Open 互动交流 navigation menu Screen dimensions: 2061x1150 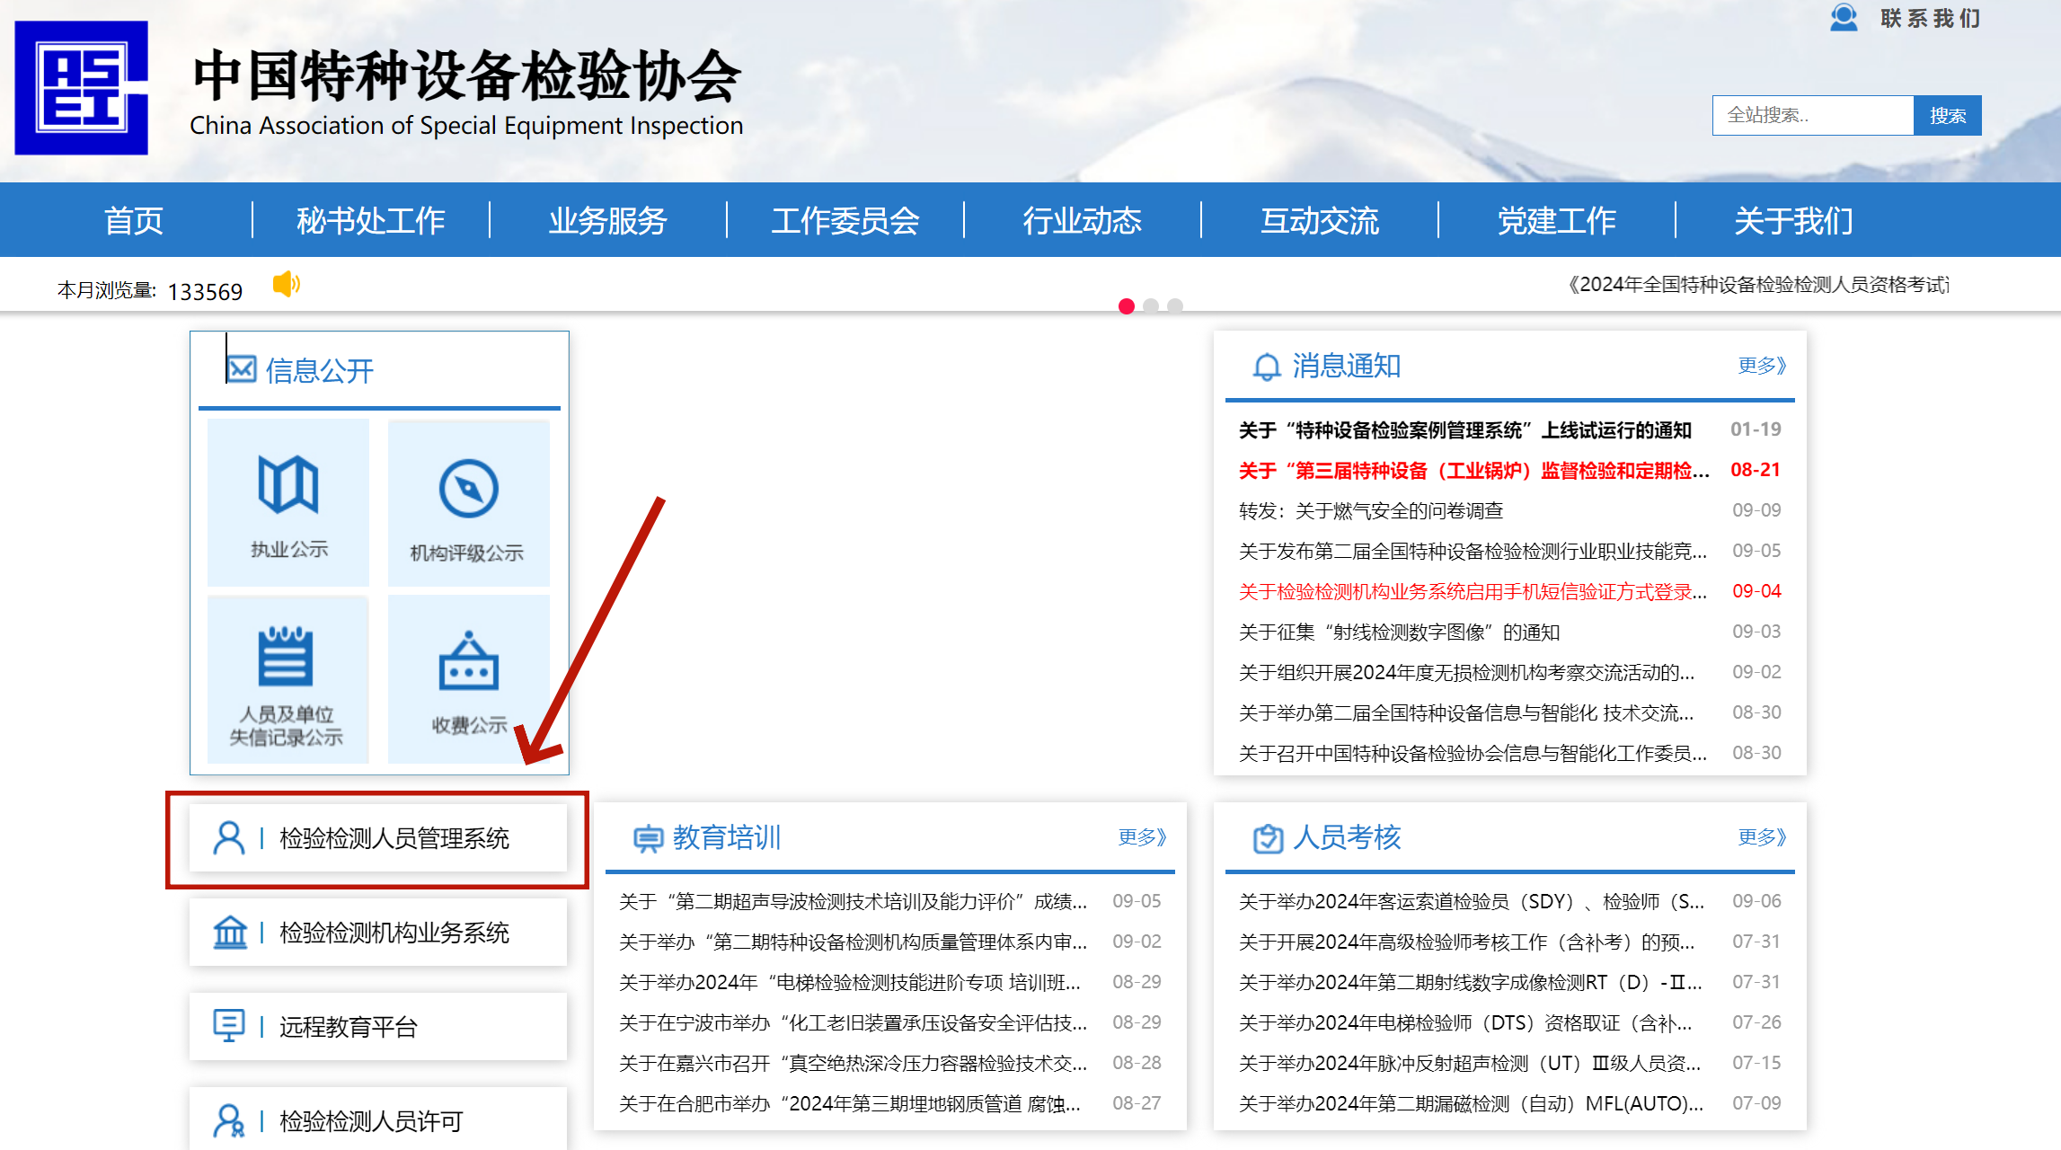click(1320, 220)
